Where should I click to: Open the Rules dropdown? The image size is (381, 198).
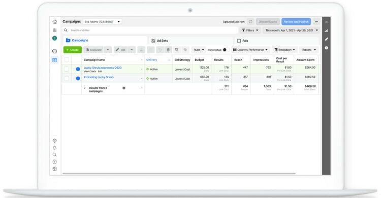click(x=199, y=50)
